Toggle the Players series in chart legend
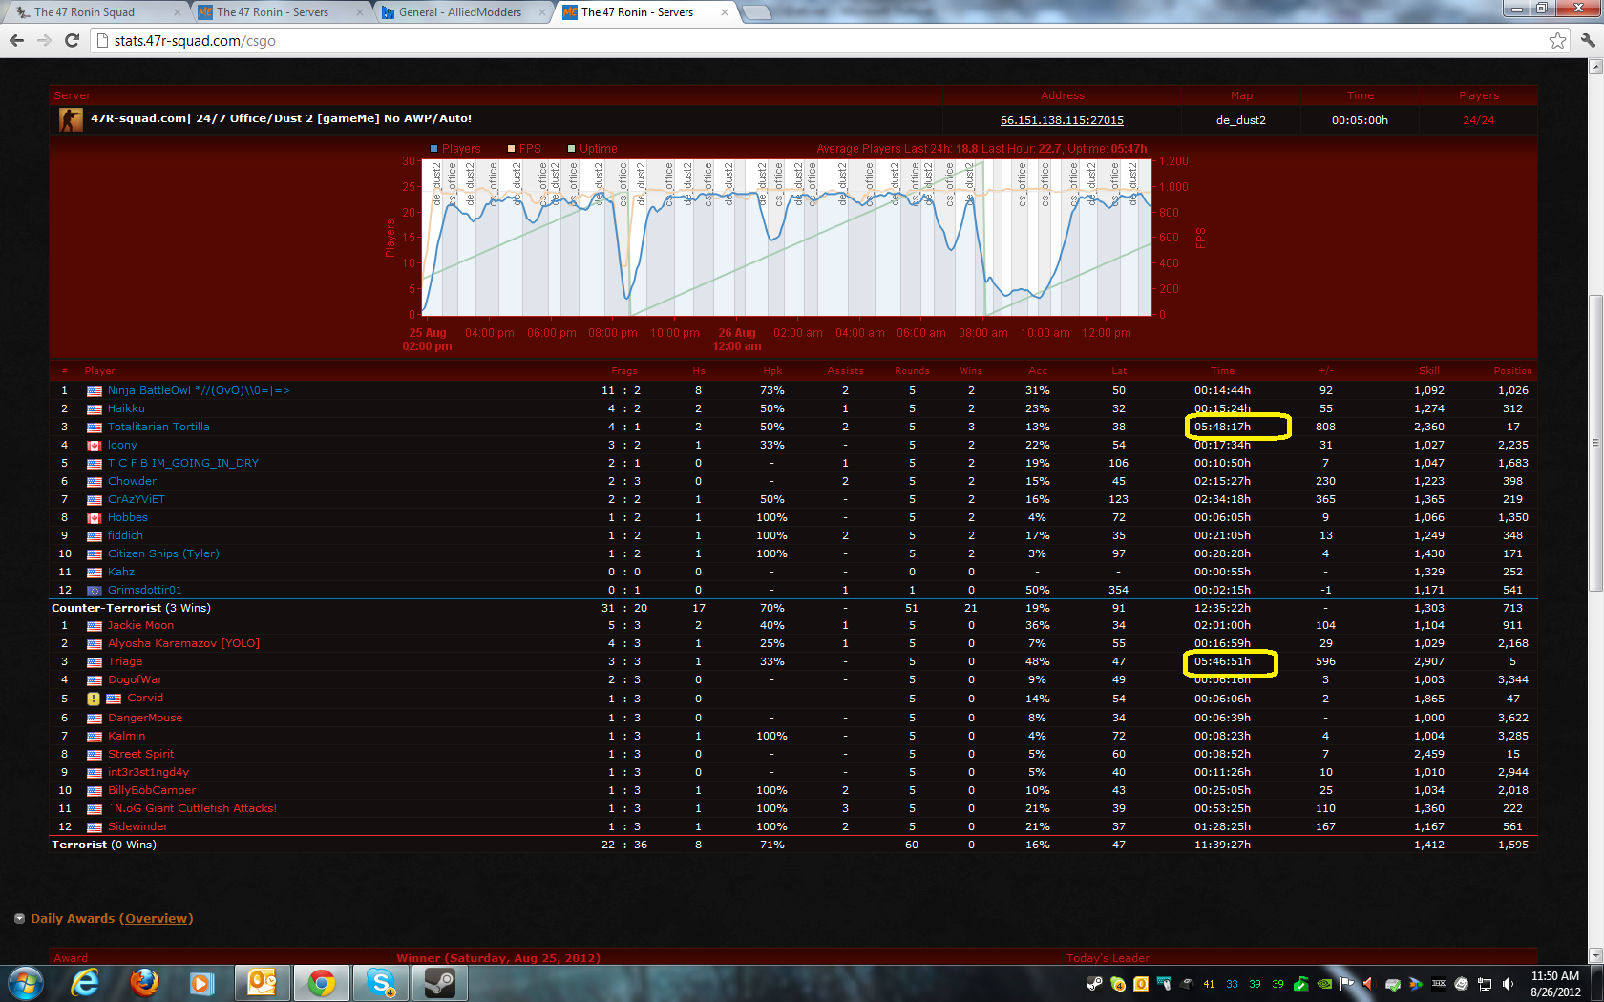Viewport: 1604px width, 1002px height. [x=455, y=149]
